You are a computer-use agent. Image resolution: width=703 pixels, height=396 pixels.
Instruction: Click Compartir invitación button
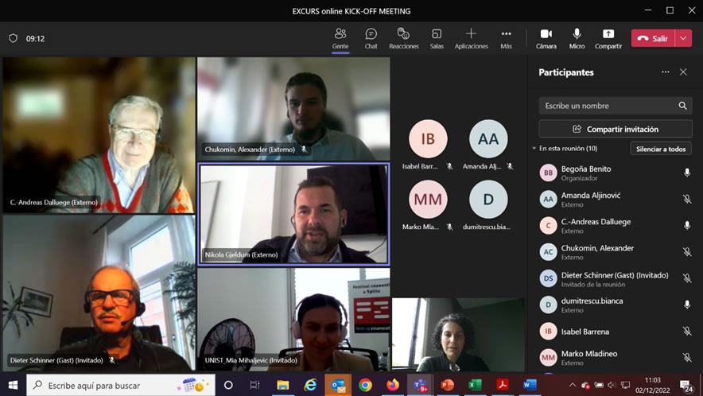coord(616,129)
